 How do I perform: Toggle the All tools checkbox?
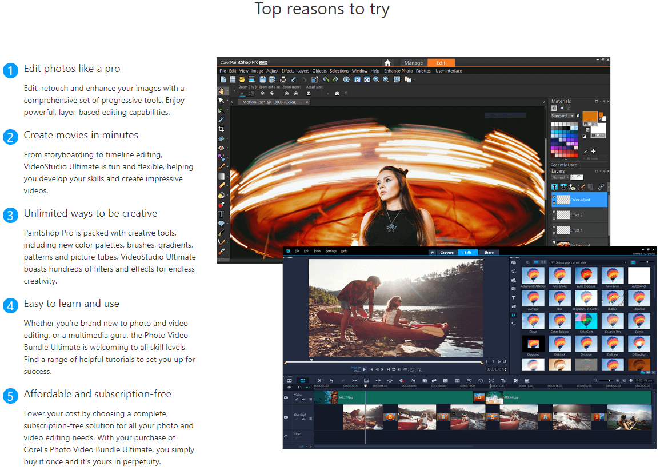585,158
